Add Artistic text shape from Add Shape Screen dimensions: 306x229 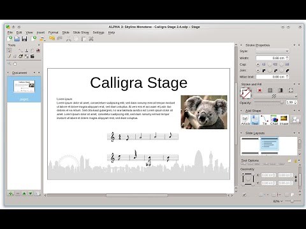(x=245, y=120)
